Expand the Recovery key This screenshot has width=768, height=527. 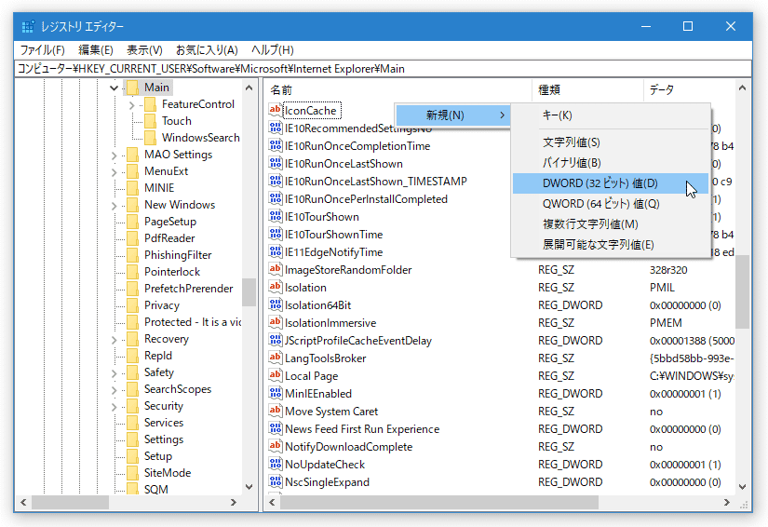(115, 340)
